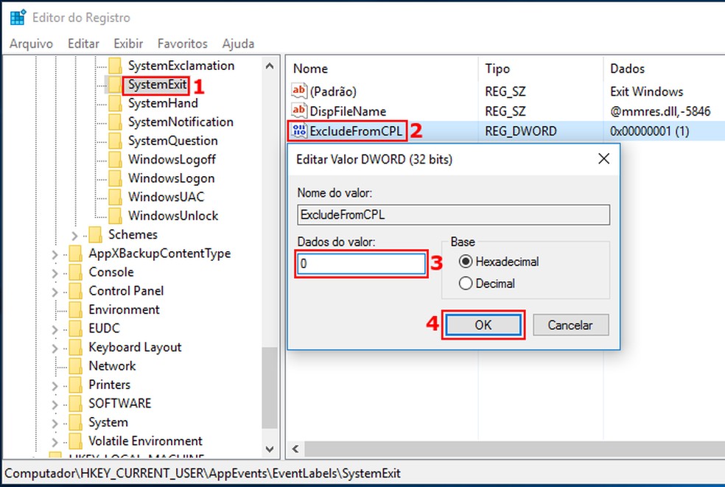The height and width of the screenshot is (487, 725).
Task: Click the Network folder icon
Action: point(75,366)
